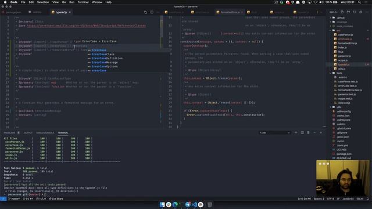Kill the terminal with trash icon
This screenshot has height=209, width=372.
point(309,133)
